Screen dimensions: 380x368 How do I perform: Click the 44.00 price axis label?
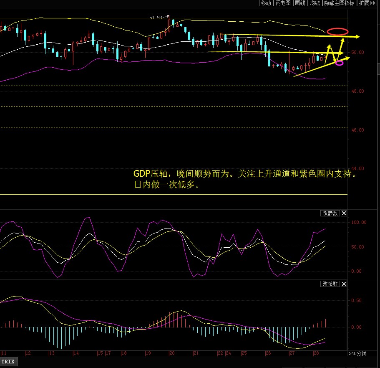pos(357,168)
